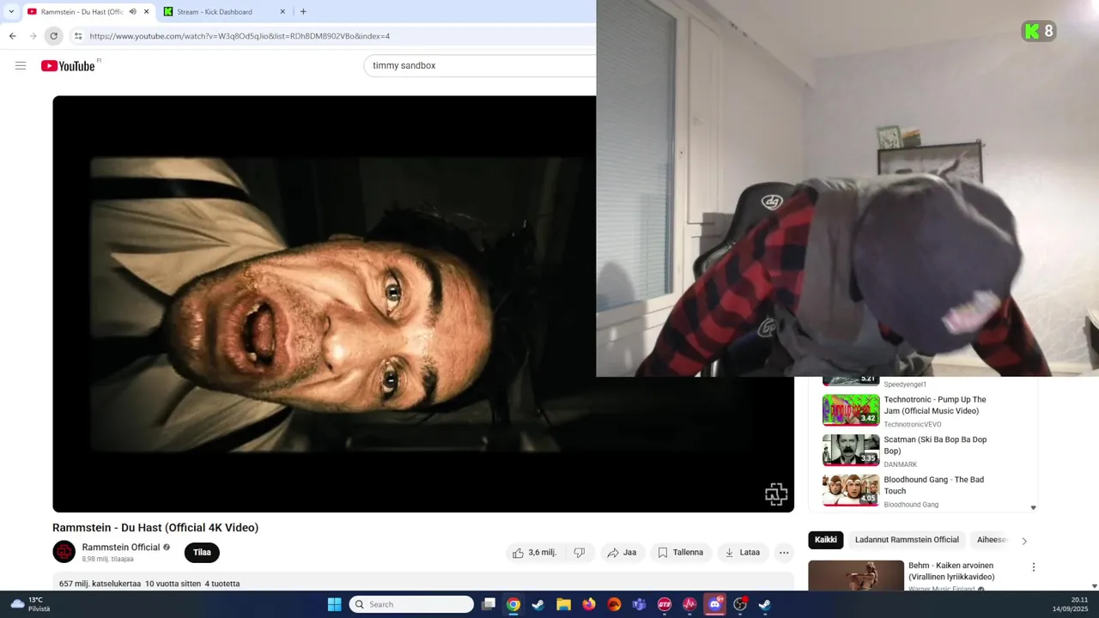Click Verified badge next to Rammstein Official

pyautogui.click(x=167, y=547)
